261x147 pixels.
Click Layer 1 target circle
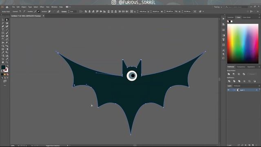(257, 90)
